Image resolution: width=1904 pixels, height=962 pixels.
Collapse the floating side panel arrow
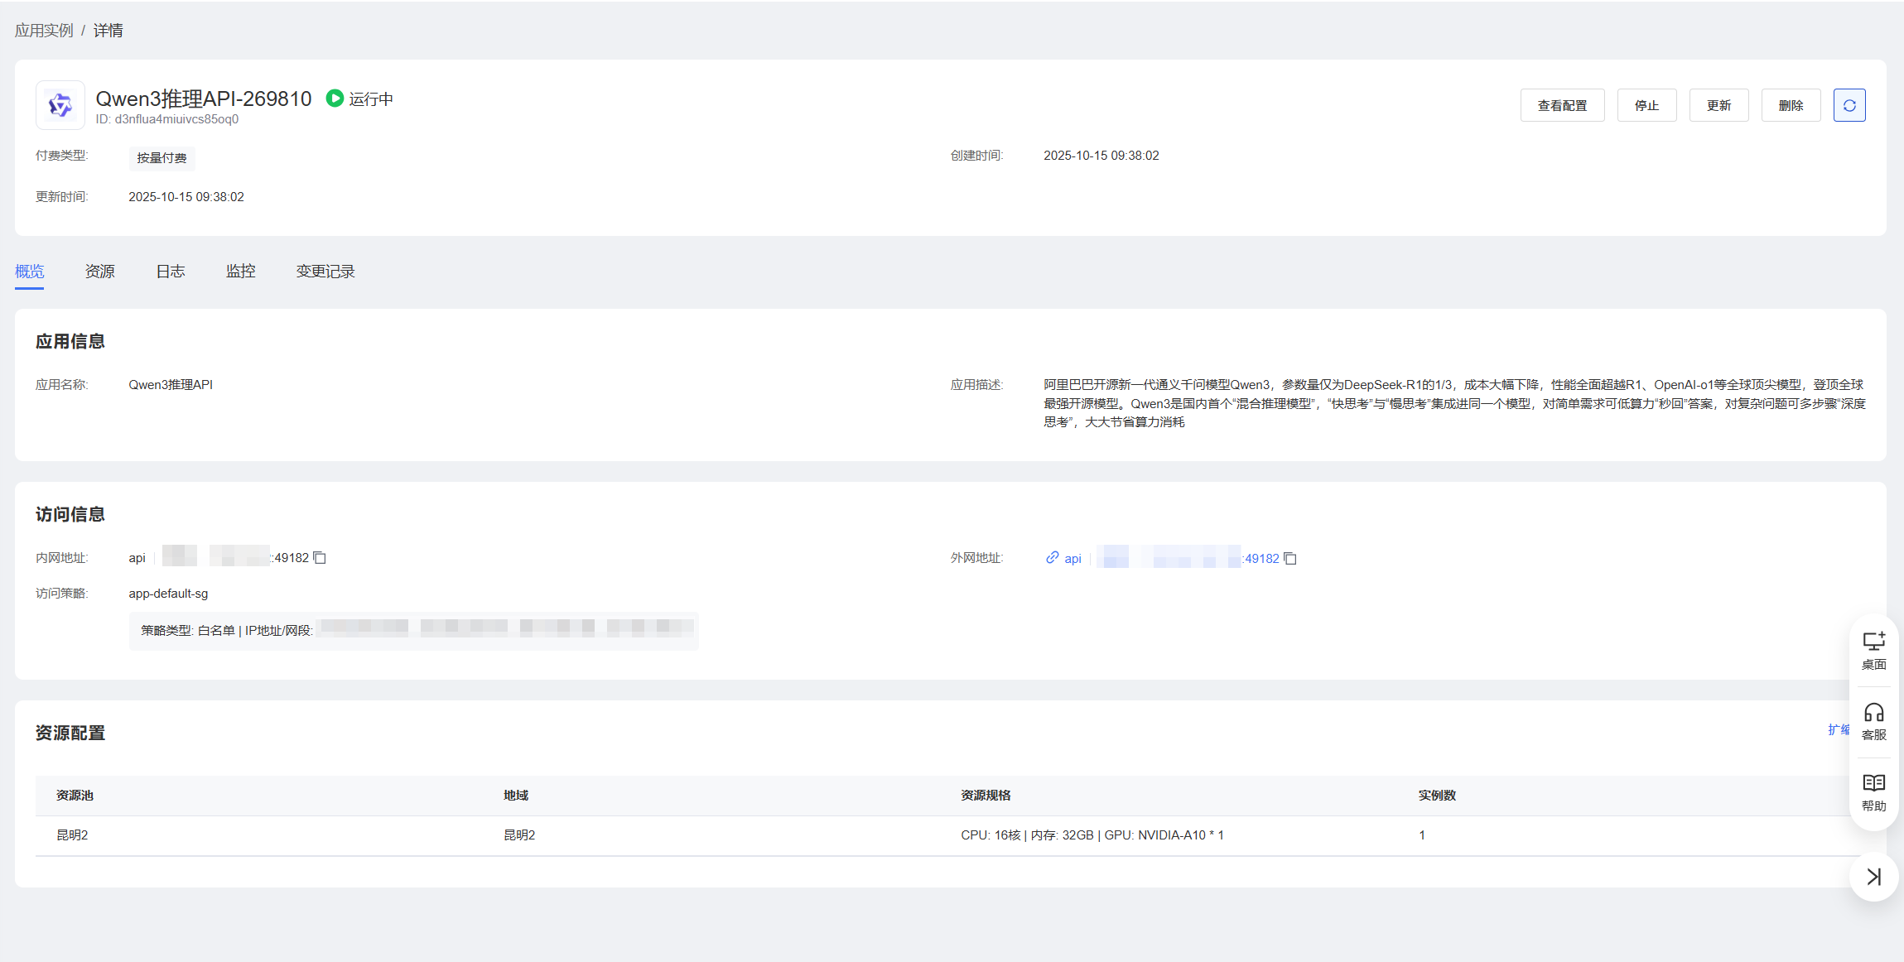tap(1873, 876)
